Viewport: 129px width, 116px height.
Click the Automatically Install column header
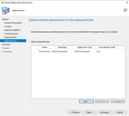(107, 47)
